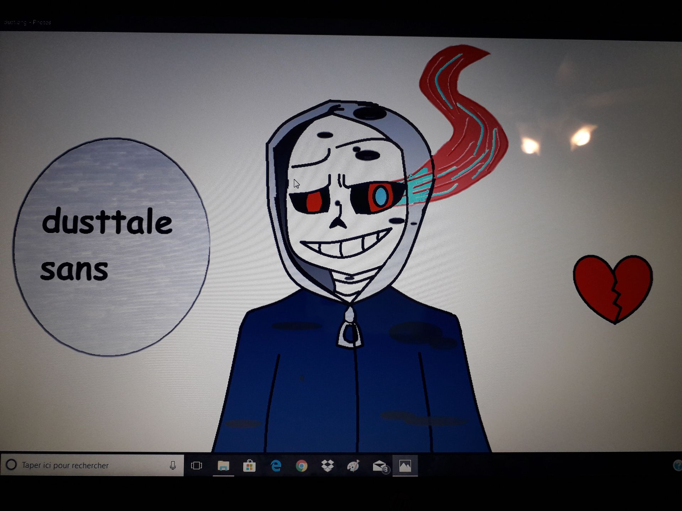Open File Explorer from the taskbar

(x=223, y=466)
